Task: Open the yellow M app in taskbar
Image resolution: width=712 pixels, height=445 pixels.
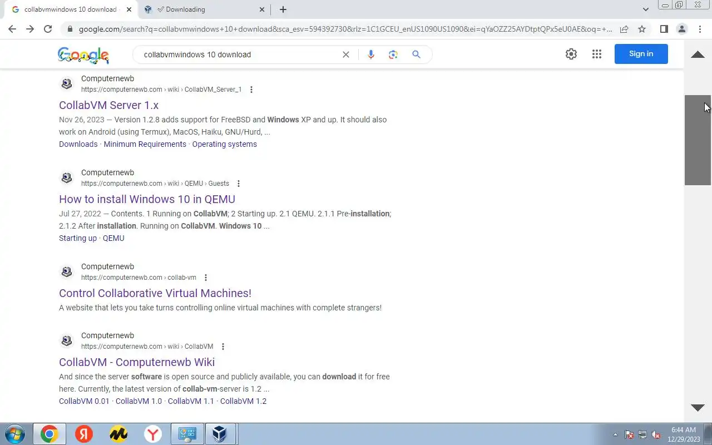Action: pos(118,434)
